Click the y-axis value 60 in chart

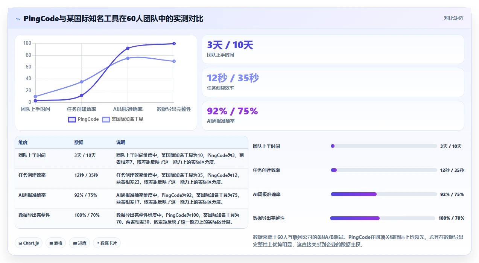(28, 67)
